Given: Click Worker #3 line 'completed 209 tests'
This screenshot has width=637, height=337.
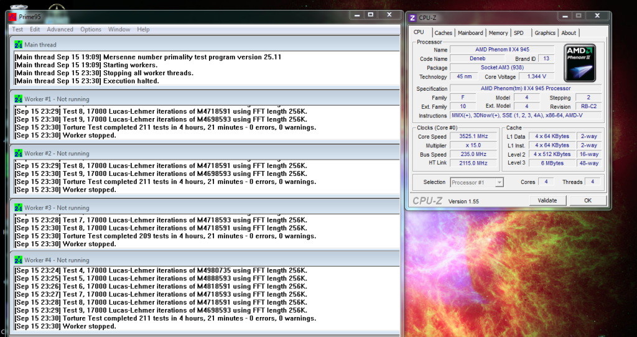Looking at the screenshot, I should click(165, 236).
